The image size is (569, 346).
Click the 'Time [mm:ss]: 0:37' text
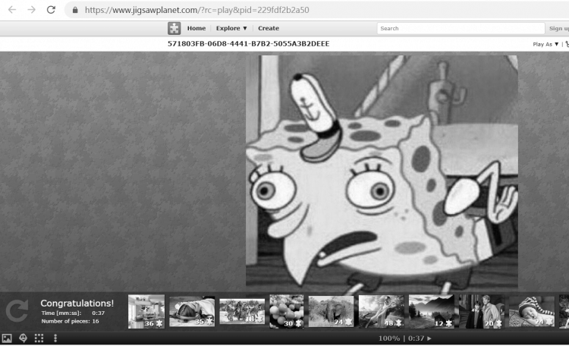coord(73,313)
